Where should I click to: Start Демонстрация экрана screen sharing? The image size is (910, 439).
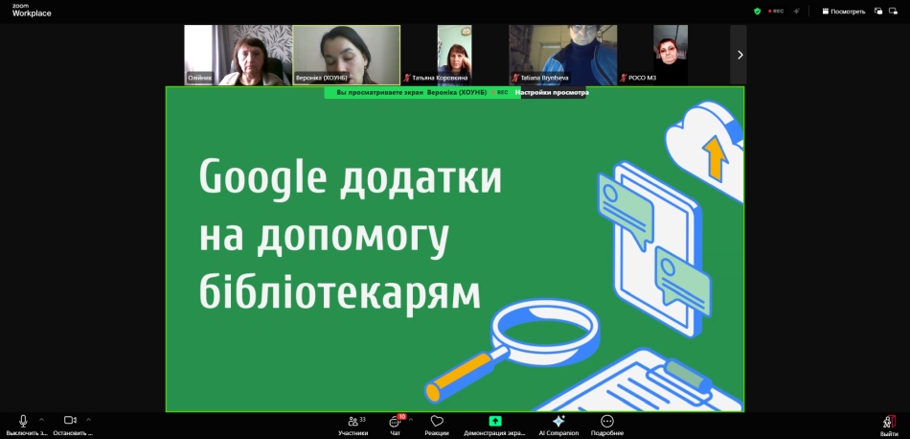click(494, 424)
